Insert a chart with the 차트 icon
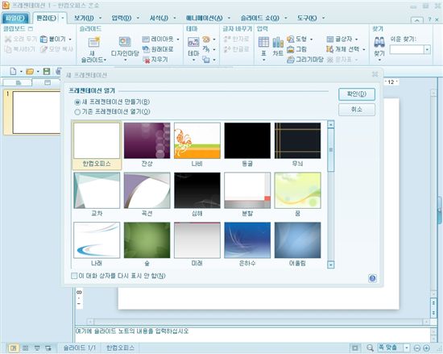Viewport: 443px width, 354px height. (x=278, y=42)
